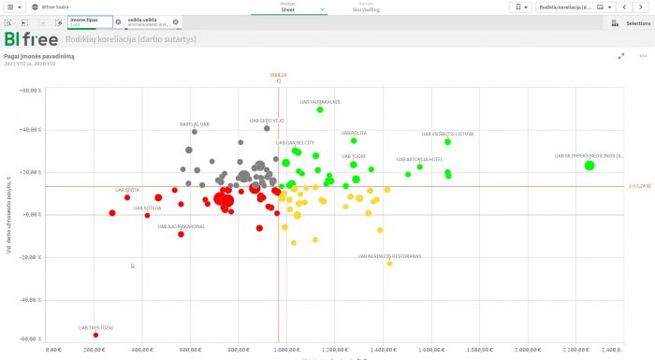655x360 pixels.
Task: Select UAB VIEŠBUTIS LIETUVA green data point
Action: [448, 142]
